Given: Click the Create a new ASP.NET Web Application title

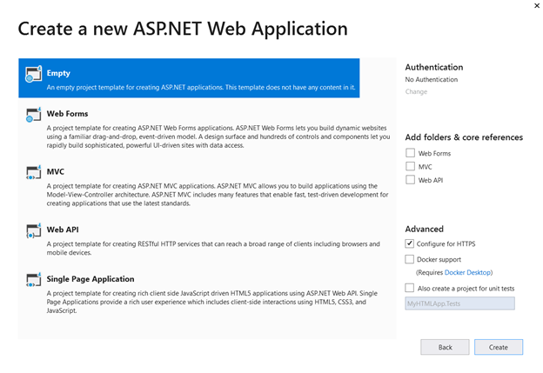Looking at the screenshot, I should (x=183, y=29).
